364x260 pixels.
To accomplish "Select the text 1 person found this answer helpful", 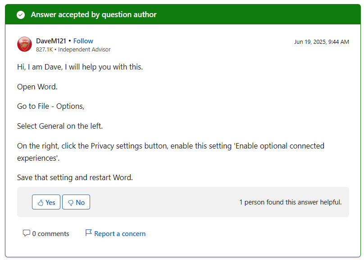I will 290,202.
